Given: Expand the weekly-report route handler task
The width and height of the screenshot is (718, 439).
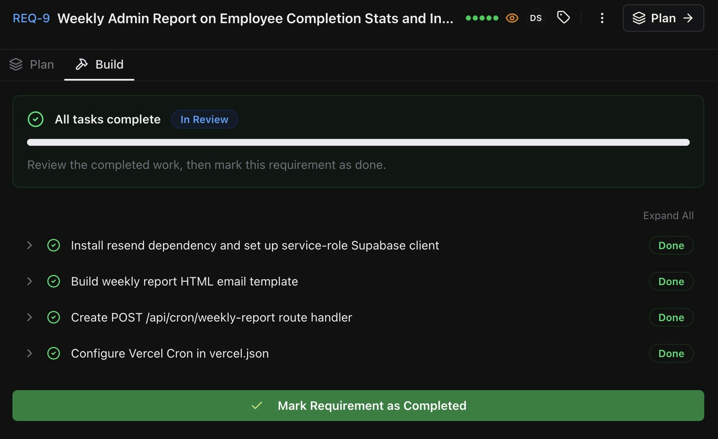Looking at the screenshot, I should 29,317.
